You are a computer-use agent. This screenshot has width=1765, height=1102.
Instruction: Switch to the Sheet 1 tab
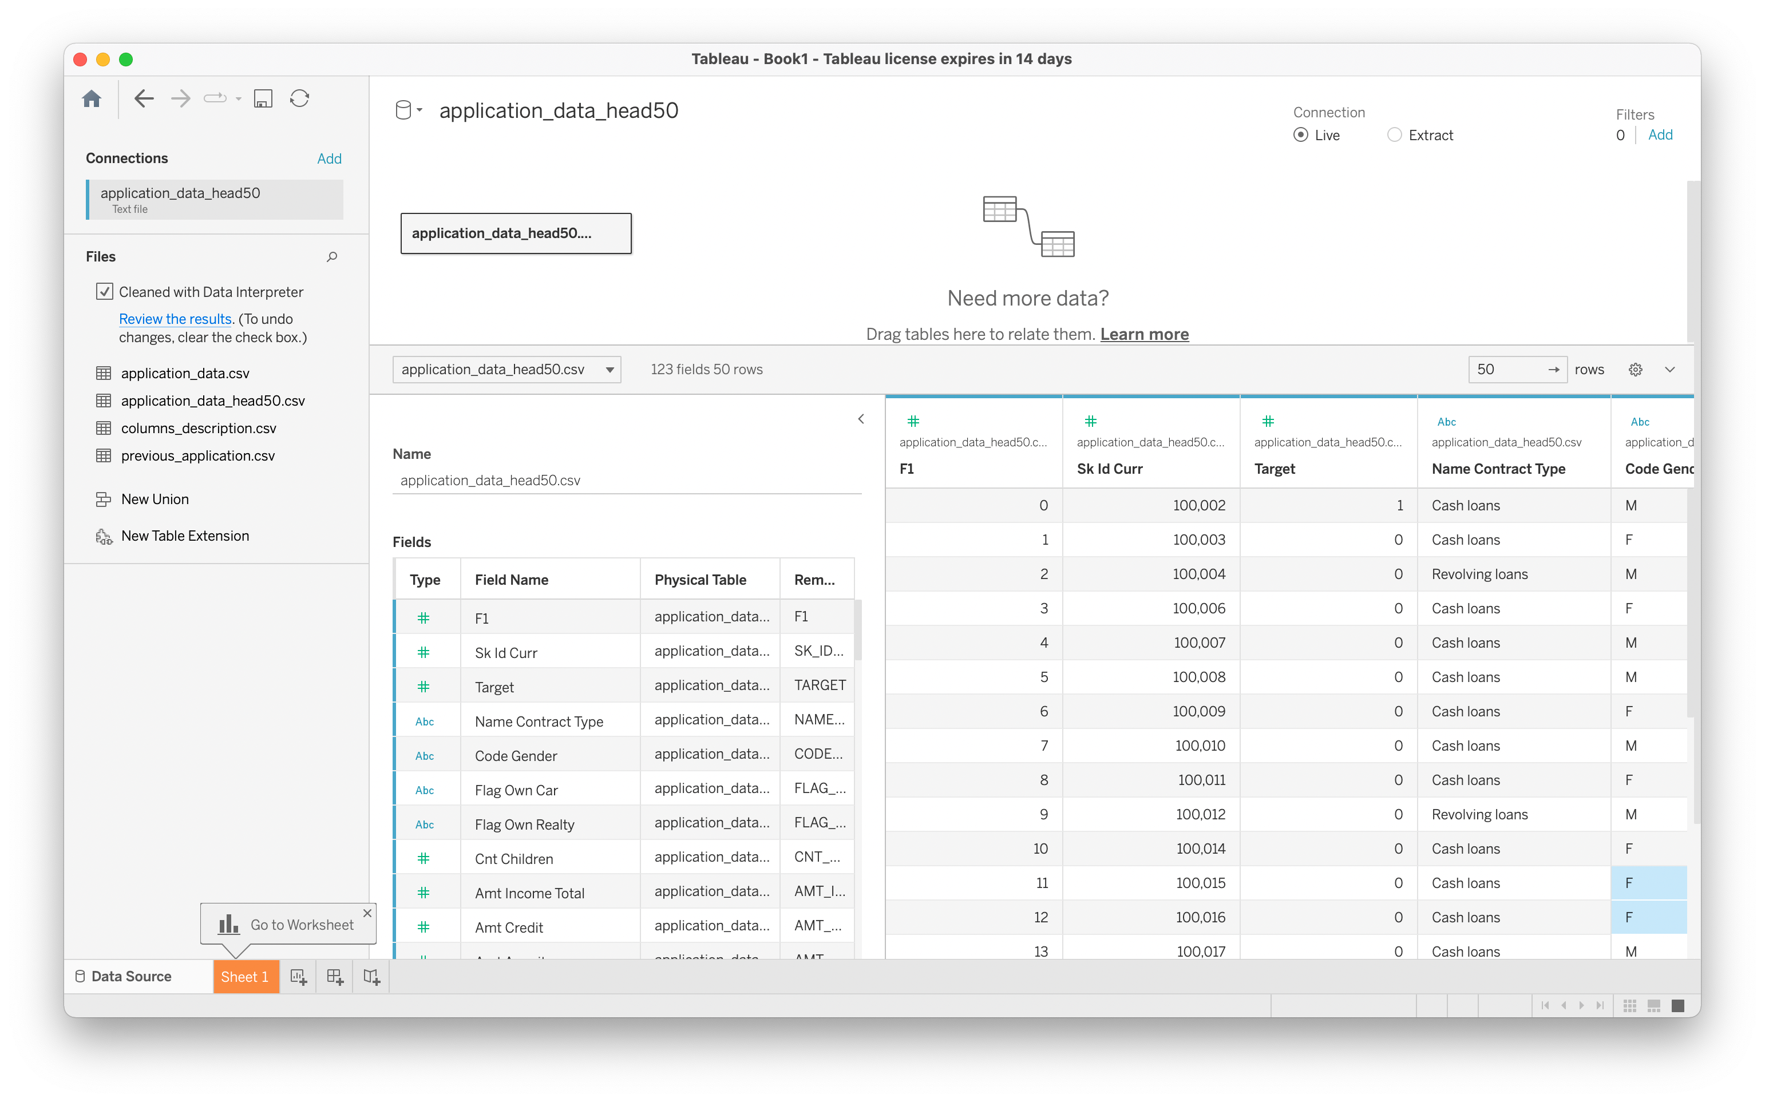(245, 977)
